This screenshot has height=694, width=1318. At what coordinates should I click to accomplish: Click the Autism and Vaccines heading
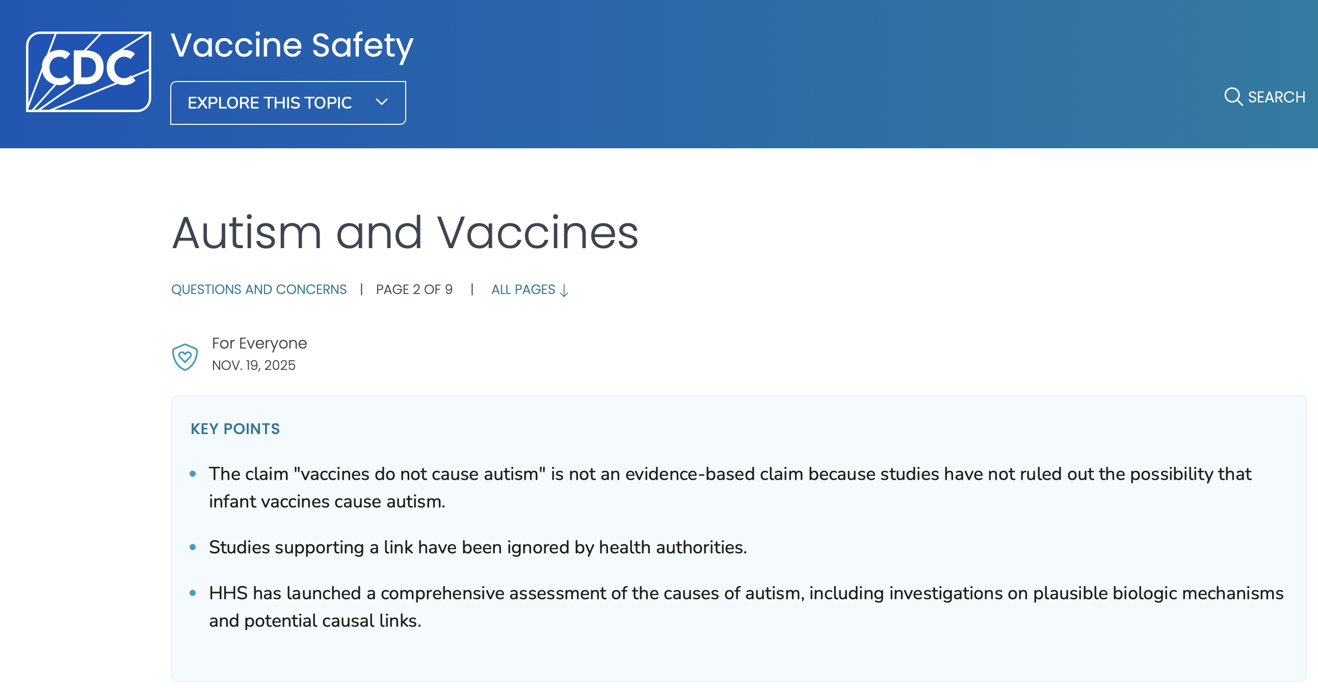click(x=405, y=233)
